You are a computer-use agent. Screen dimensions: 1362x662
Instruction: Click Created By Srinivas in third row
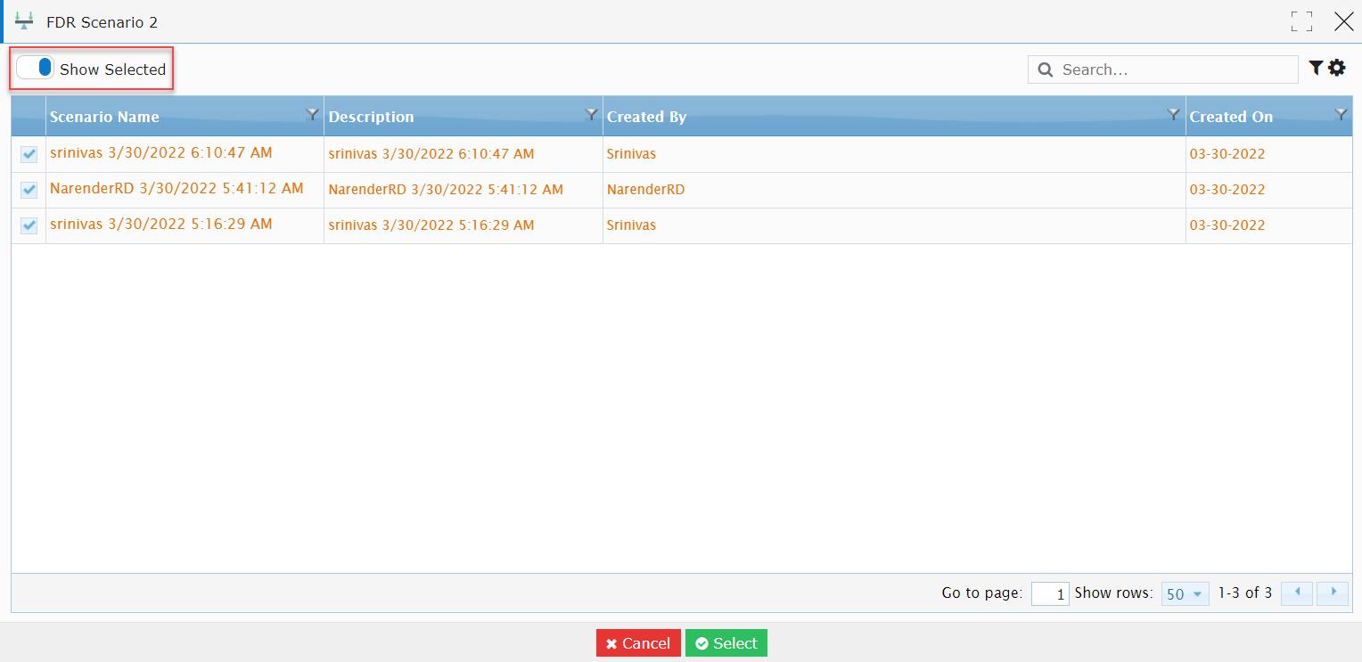click(x=631, y=225)
